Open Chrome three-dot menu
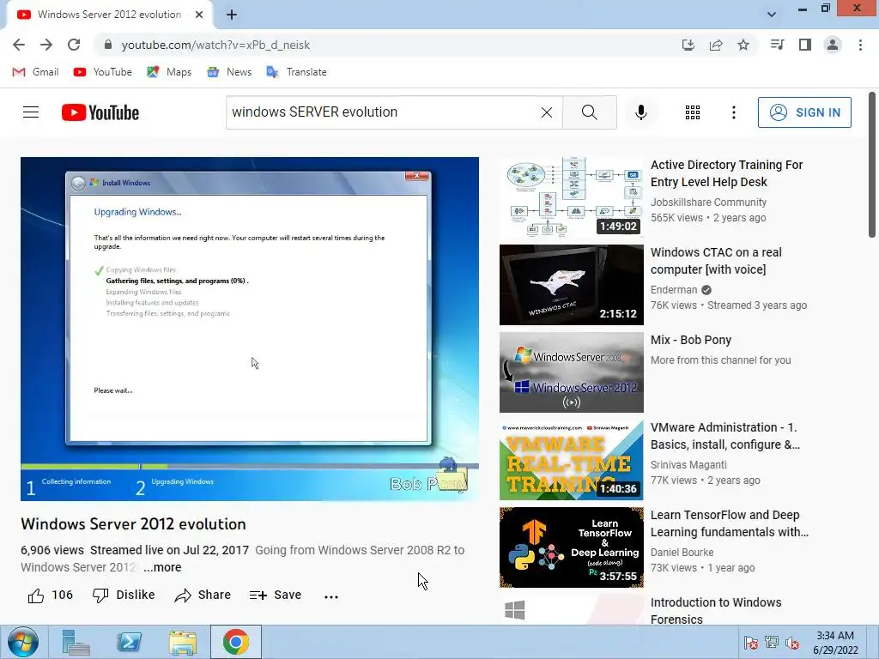879x659 pixels. [860, 45]
